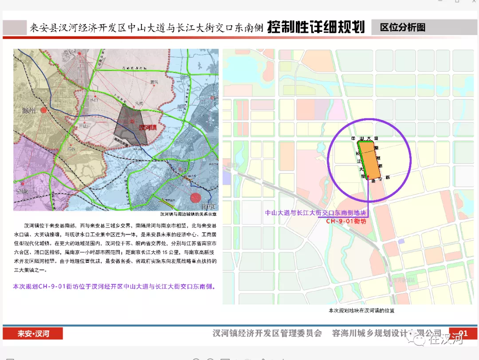Click the caption '本次规划地块在汉河镇的位置'
The height and width of the screenshot is (360, 479).
click(361, 310)
